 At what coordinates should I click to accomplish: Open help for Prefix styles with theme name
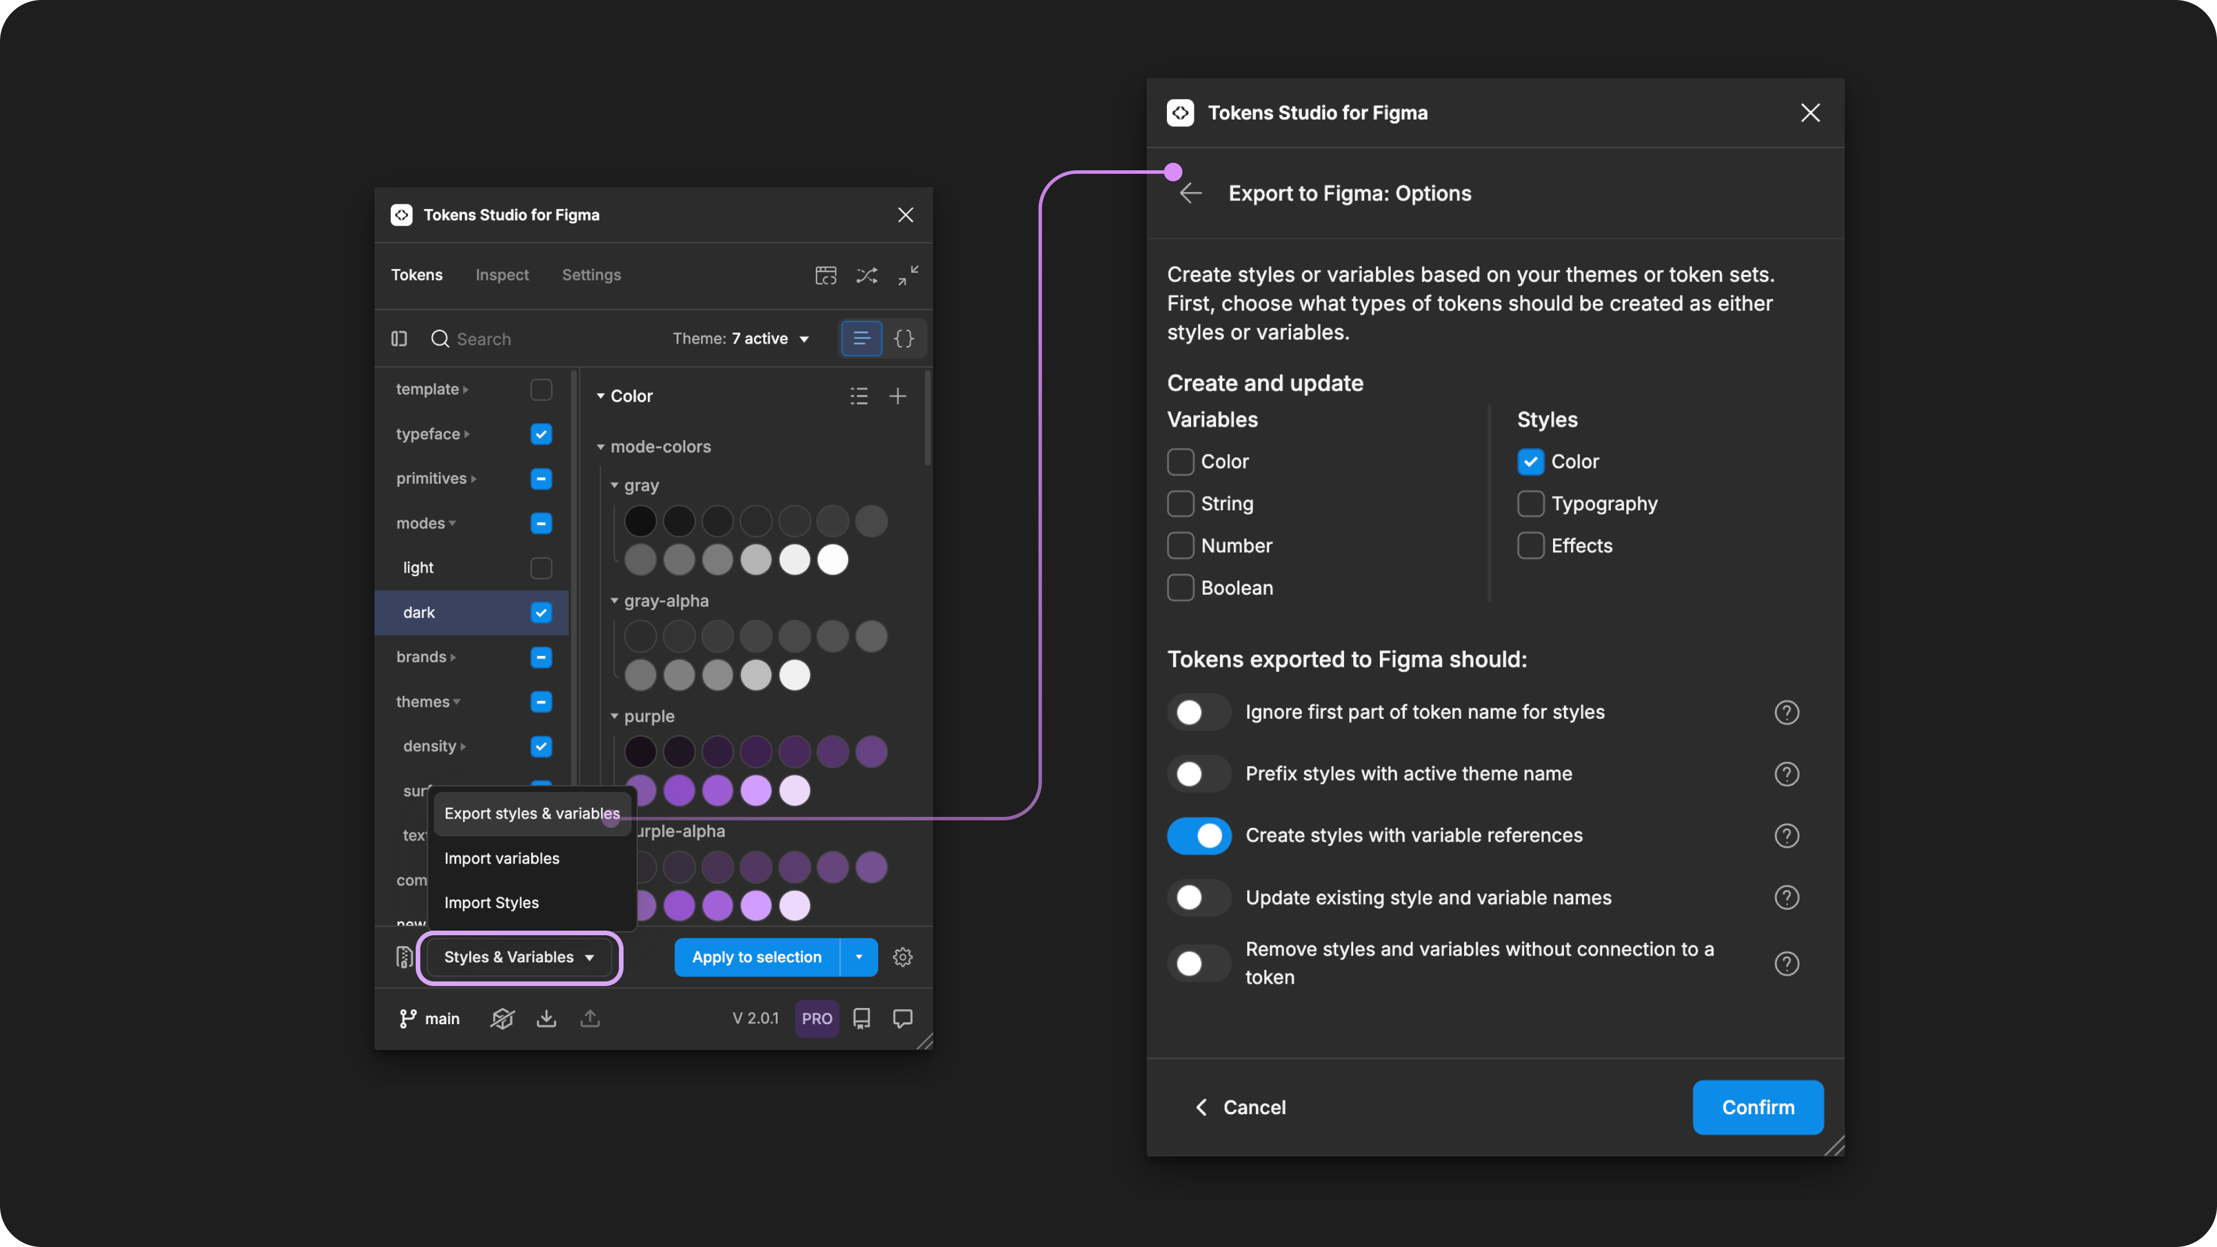pos(1787,775)
